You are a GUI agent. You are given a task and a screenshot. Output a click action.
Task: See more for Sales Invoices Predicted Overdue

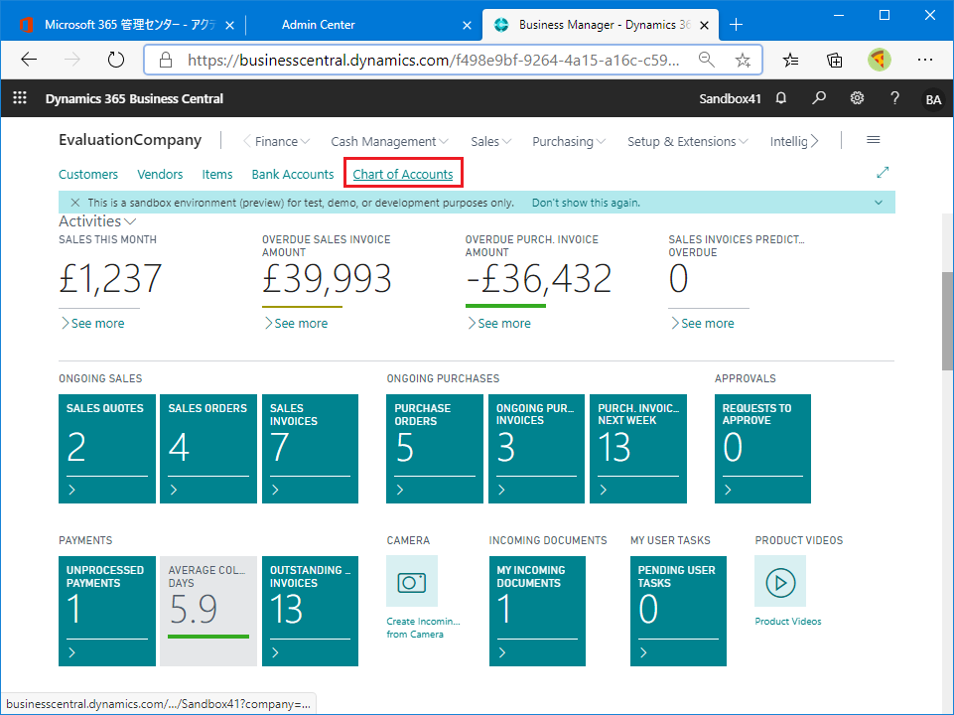point(702,323)
